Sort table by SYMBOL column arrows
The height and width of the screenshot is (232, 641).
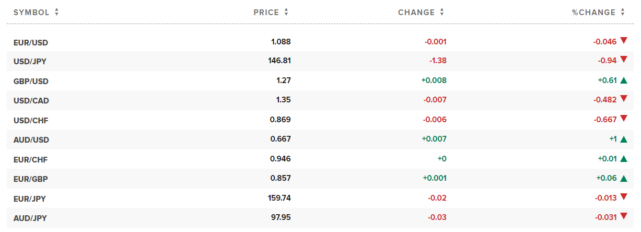[56, 12]
